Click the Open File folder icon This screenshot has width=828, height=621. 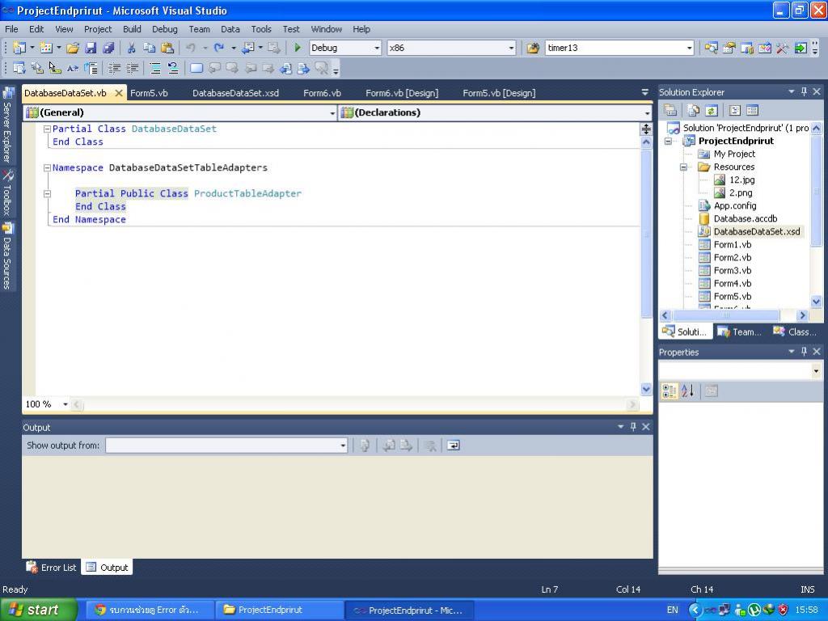point(73,49)
